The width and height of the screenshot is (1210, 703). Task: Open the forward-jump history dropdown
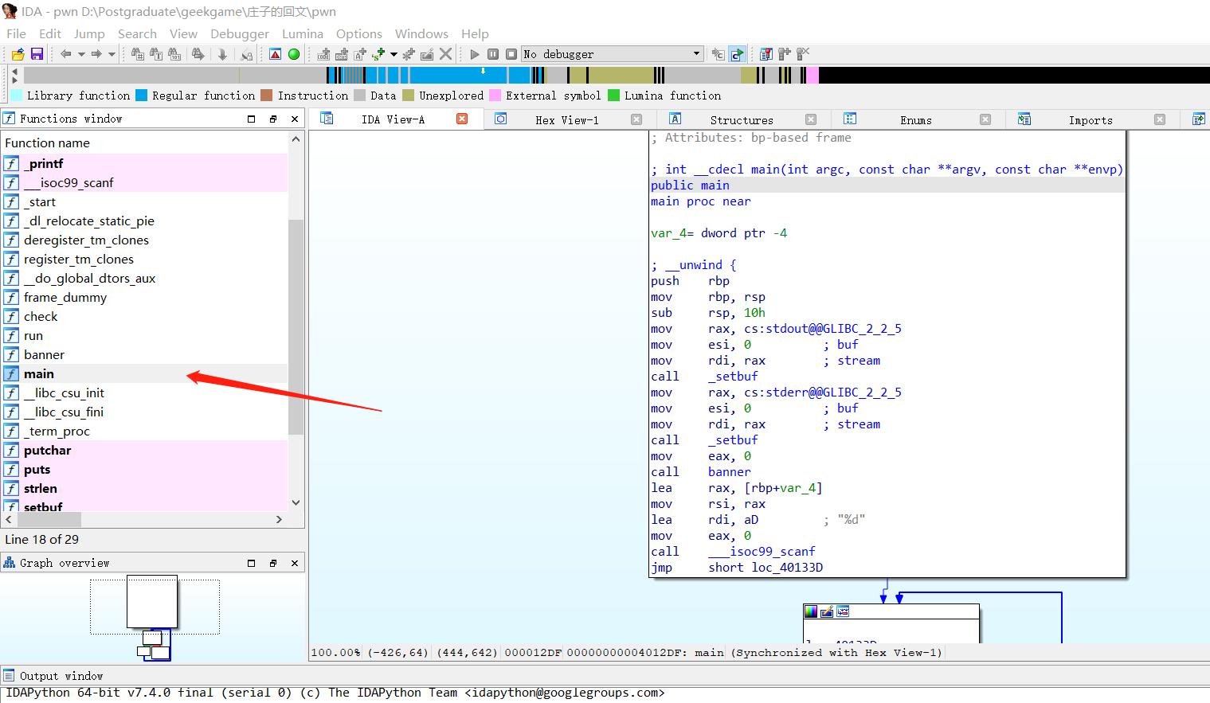112,54
